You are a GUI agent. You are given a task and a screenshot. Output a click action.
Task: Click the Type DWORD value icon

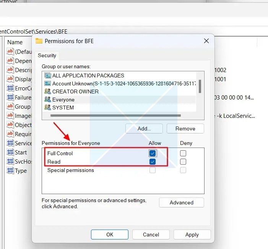(10, 170)
